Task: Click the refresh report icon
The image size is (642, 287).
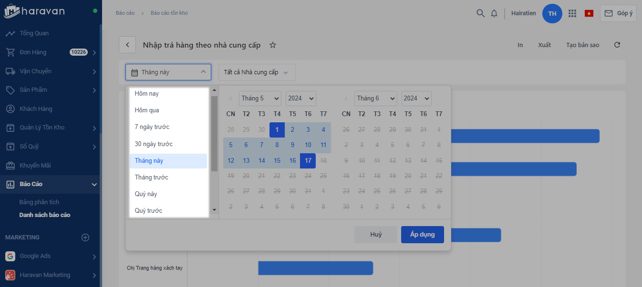Action: (617, 45)
